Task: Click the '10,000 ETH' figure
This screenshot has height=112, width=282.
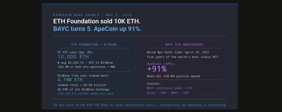Action: coord(73,57)
